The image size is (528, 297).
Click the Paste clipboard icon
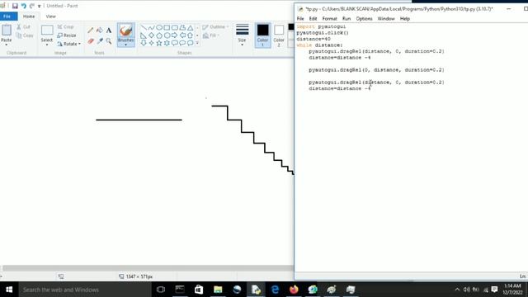click(7, 31)
